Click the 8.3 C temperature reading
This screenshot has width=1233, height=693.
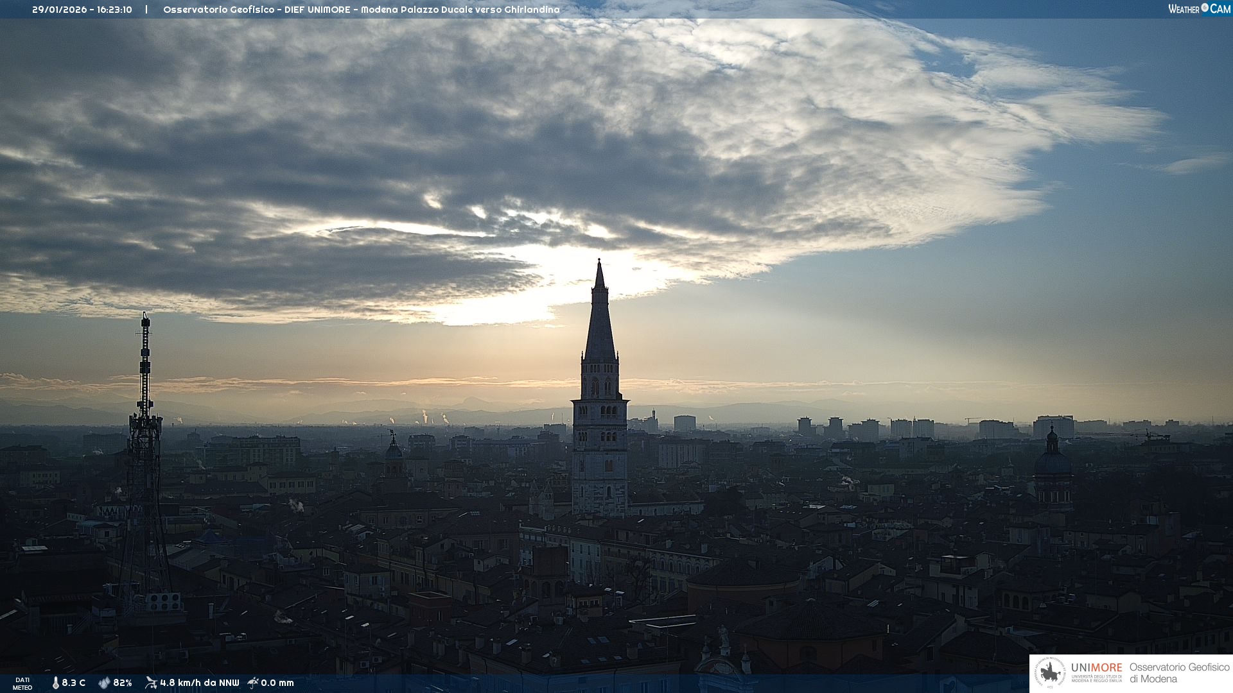[x=73, y=683]
